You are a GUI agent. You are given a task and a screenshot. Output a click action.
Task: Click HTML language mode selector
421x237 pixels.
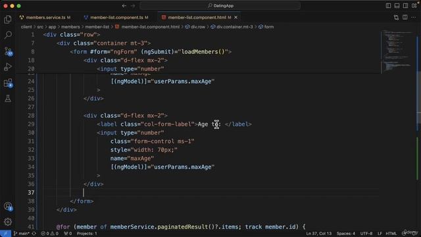click(x=391, y=234)
